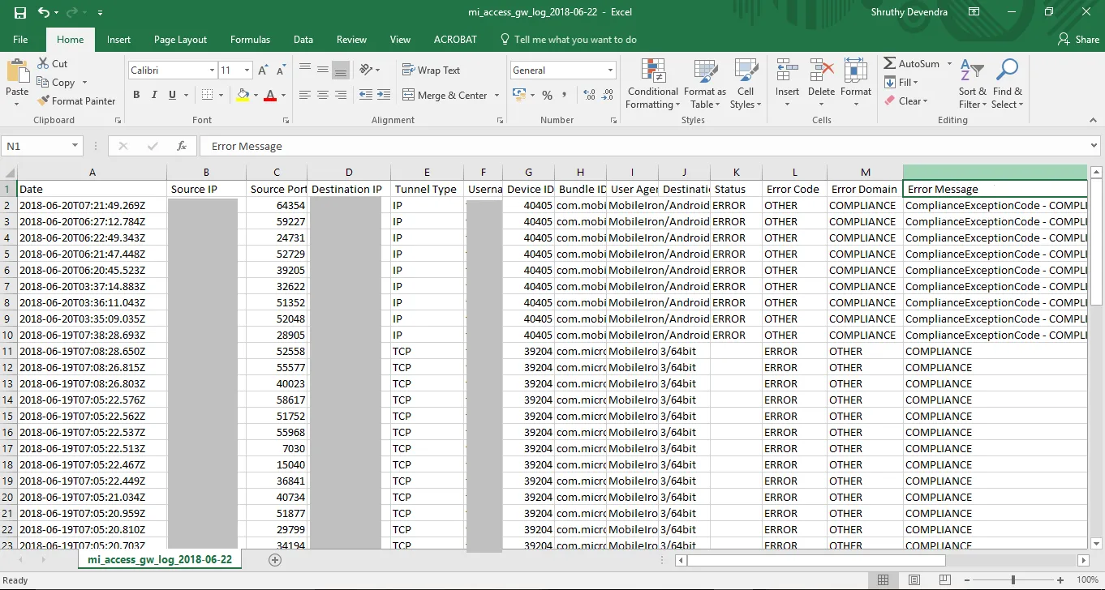
Task: Open Cell Styles gallery
Action: click(746, 84)
